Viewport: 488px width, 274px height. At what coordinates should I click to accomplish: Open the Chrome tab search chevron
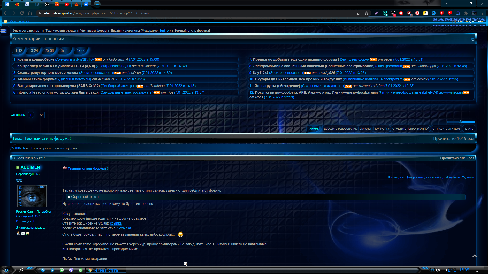tap(447, 4)
